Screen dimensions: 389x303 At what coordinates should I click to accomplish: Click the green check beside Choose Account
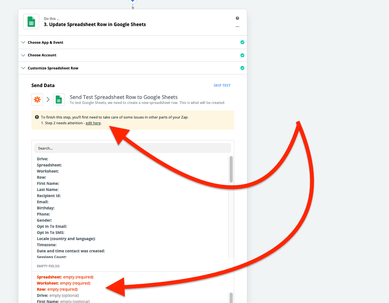[x=242, y=55]
